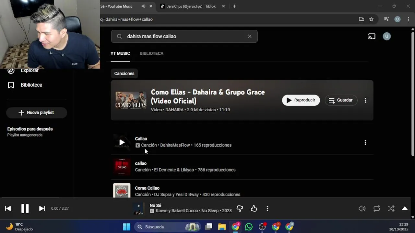
Task: Open Windows Start menu
Action: point(126,227)
